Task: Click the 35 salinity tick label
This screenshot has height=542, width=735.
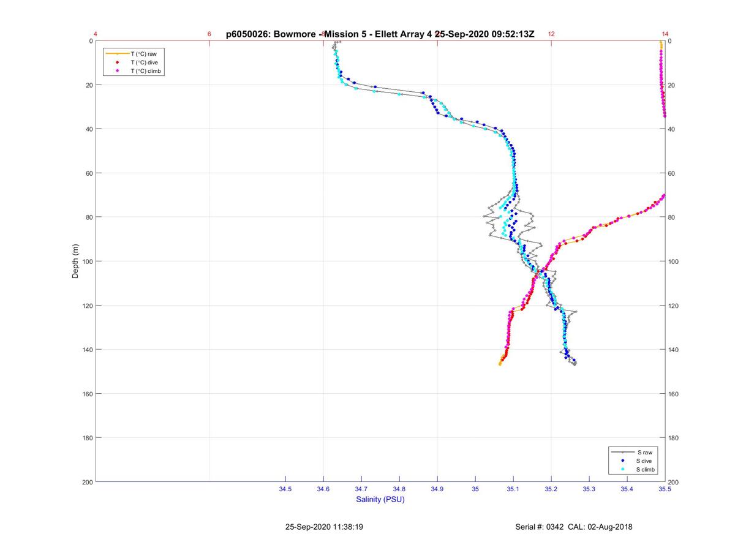Action: pos(475,489)
